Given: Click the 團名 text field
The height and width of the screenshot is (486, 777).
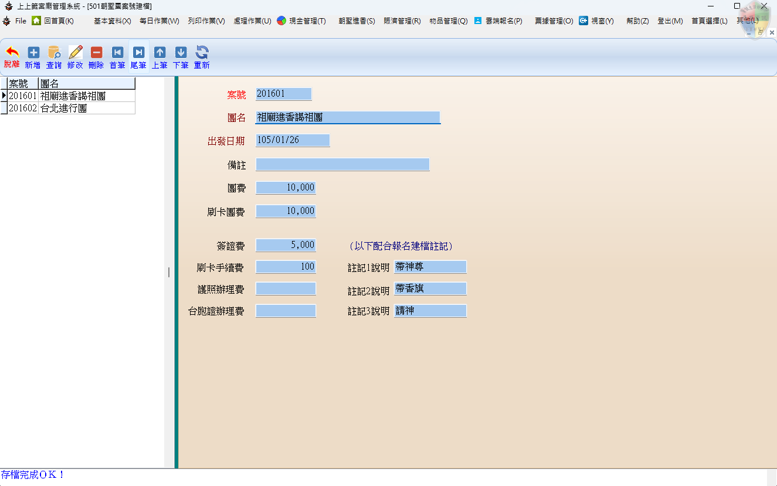Looking at the screenshot, I should pyautogui.click(x=348, y=118).
